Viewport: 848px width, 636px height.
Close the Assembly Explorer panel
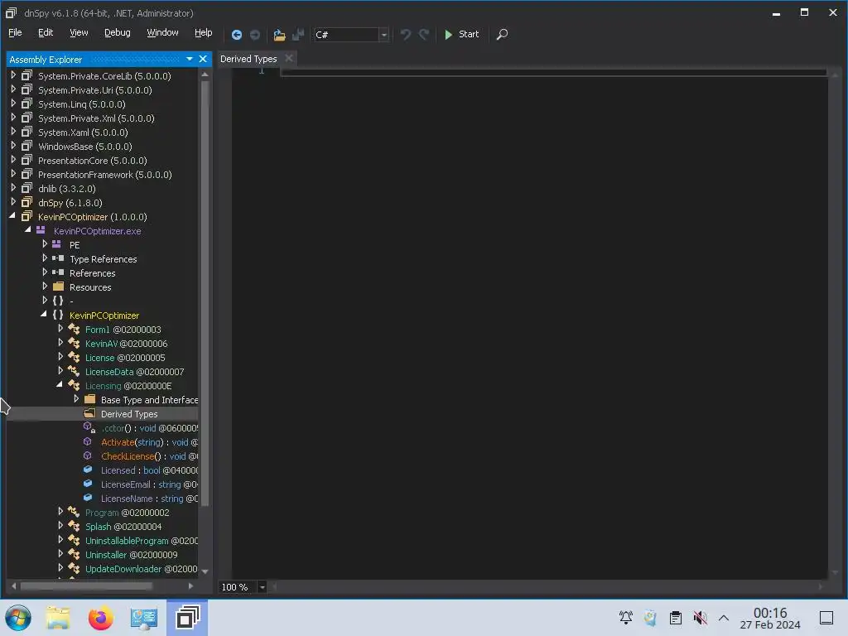pos(203,59)
